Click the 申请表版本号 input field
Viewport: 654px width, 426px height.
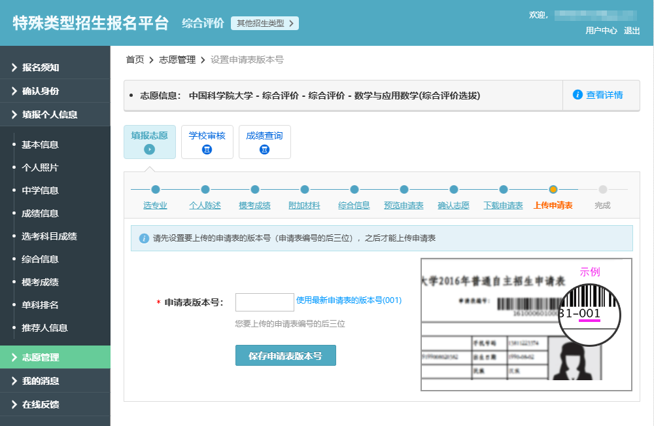click(264, 302)
